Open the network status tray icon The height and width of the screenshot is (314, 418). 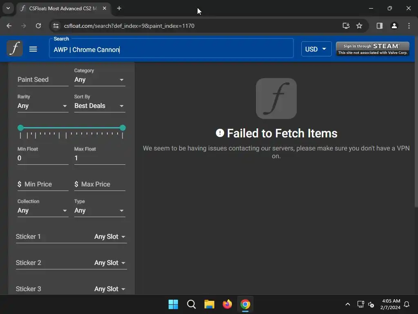[361, 304]
